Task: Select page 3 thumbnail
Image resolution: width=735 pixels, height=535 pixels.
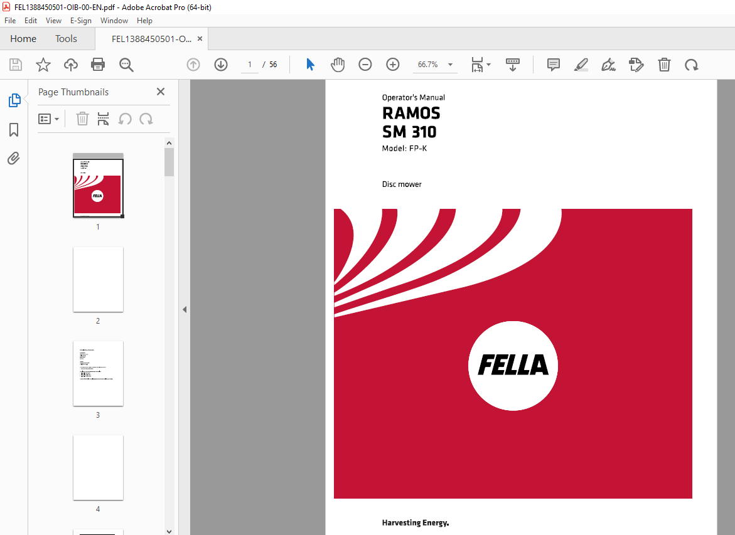Action: tap(98, 374)
